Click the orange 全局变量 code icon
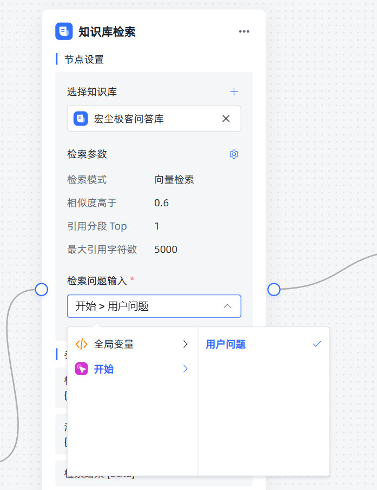Image resolution: width=377 pixels, height=490 pixels. pos(81,344)
